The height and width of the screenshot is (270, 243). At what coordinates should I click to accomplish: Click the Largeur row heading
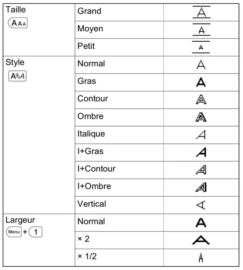click(20, 220)
